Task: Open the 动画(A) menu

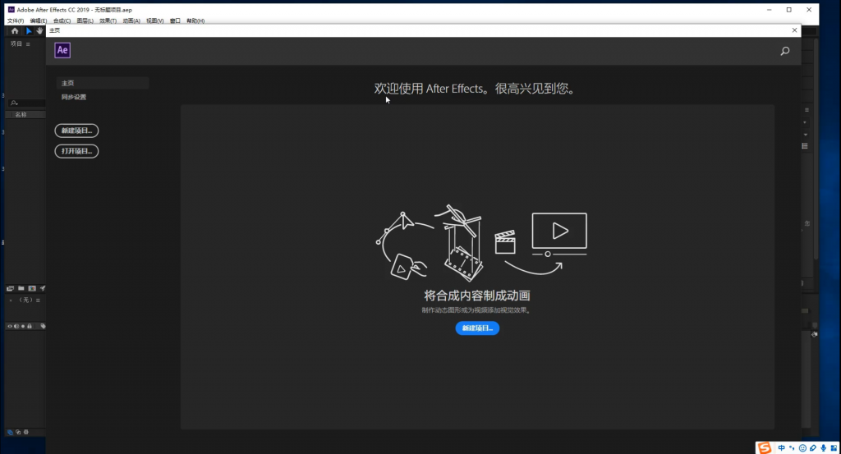Action: click(131, 21)
